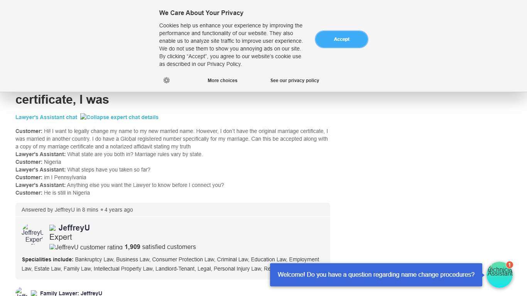
Task: Click the red notification badge showing 1
Action: coord(510,265)
